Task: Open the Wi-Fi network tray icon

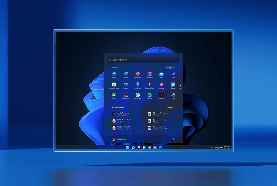Action: click(215, 148)
